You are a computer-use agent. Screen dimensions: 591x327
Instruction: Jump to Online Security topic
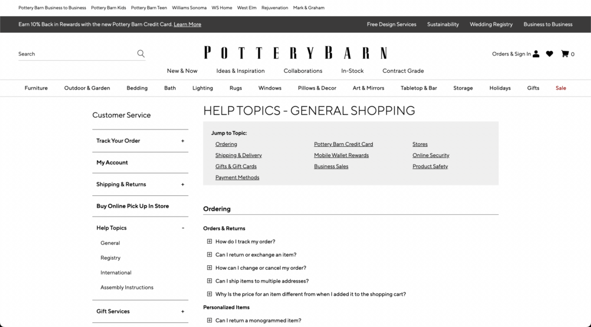click(x=431, y=155)
